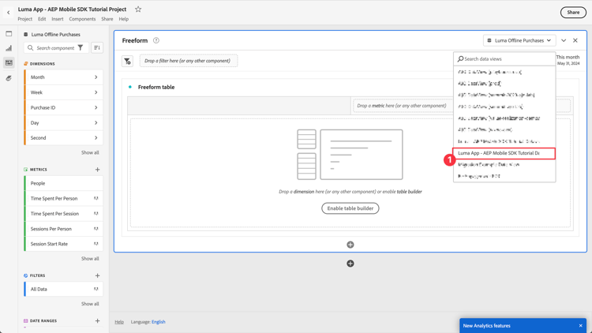Add a new metric with plus icon
The image size is (592, 333).
[97, 170]
